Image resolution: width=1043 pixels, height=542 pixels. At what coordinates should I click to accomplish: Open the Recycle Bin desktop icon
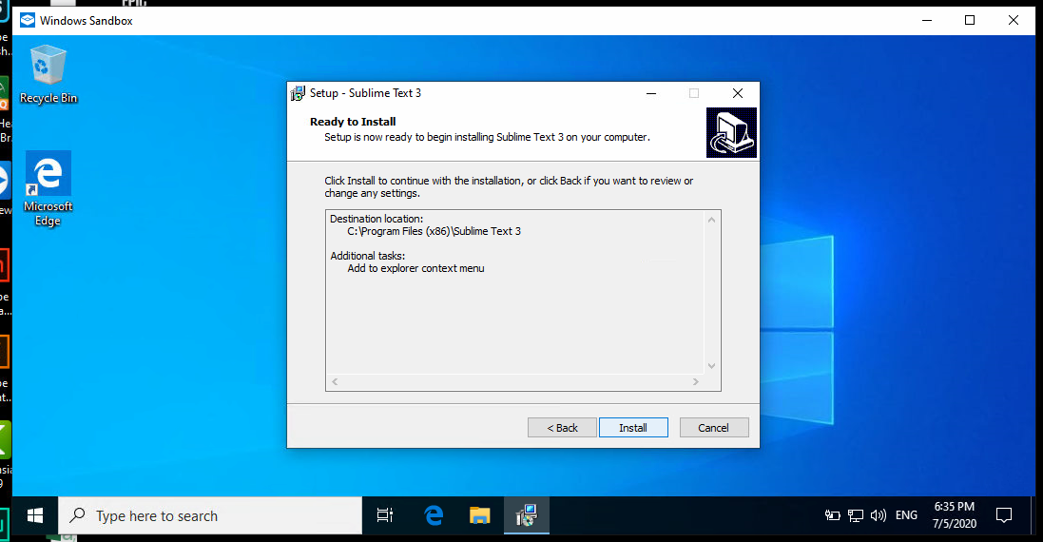48,74
